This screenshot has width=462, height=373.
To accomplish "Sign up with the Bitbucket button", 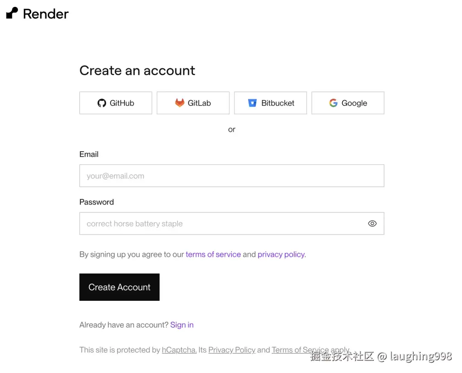I will [x=270, y=103].
